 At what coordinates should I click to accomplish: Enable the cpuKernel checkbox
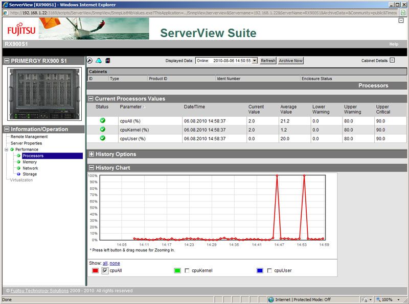pyautogui.click(x=187, y=271)
